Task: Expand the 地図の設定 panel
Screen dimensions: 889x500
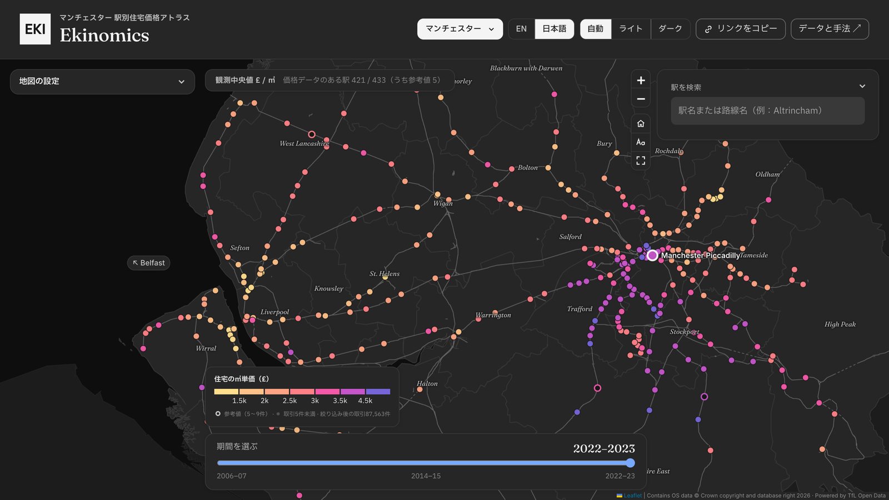Action: click(102, 82)
